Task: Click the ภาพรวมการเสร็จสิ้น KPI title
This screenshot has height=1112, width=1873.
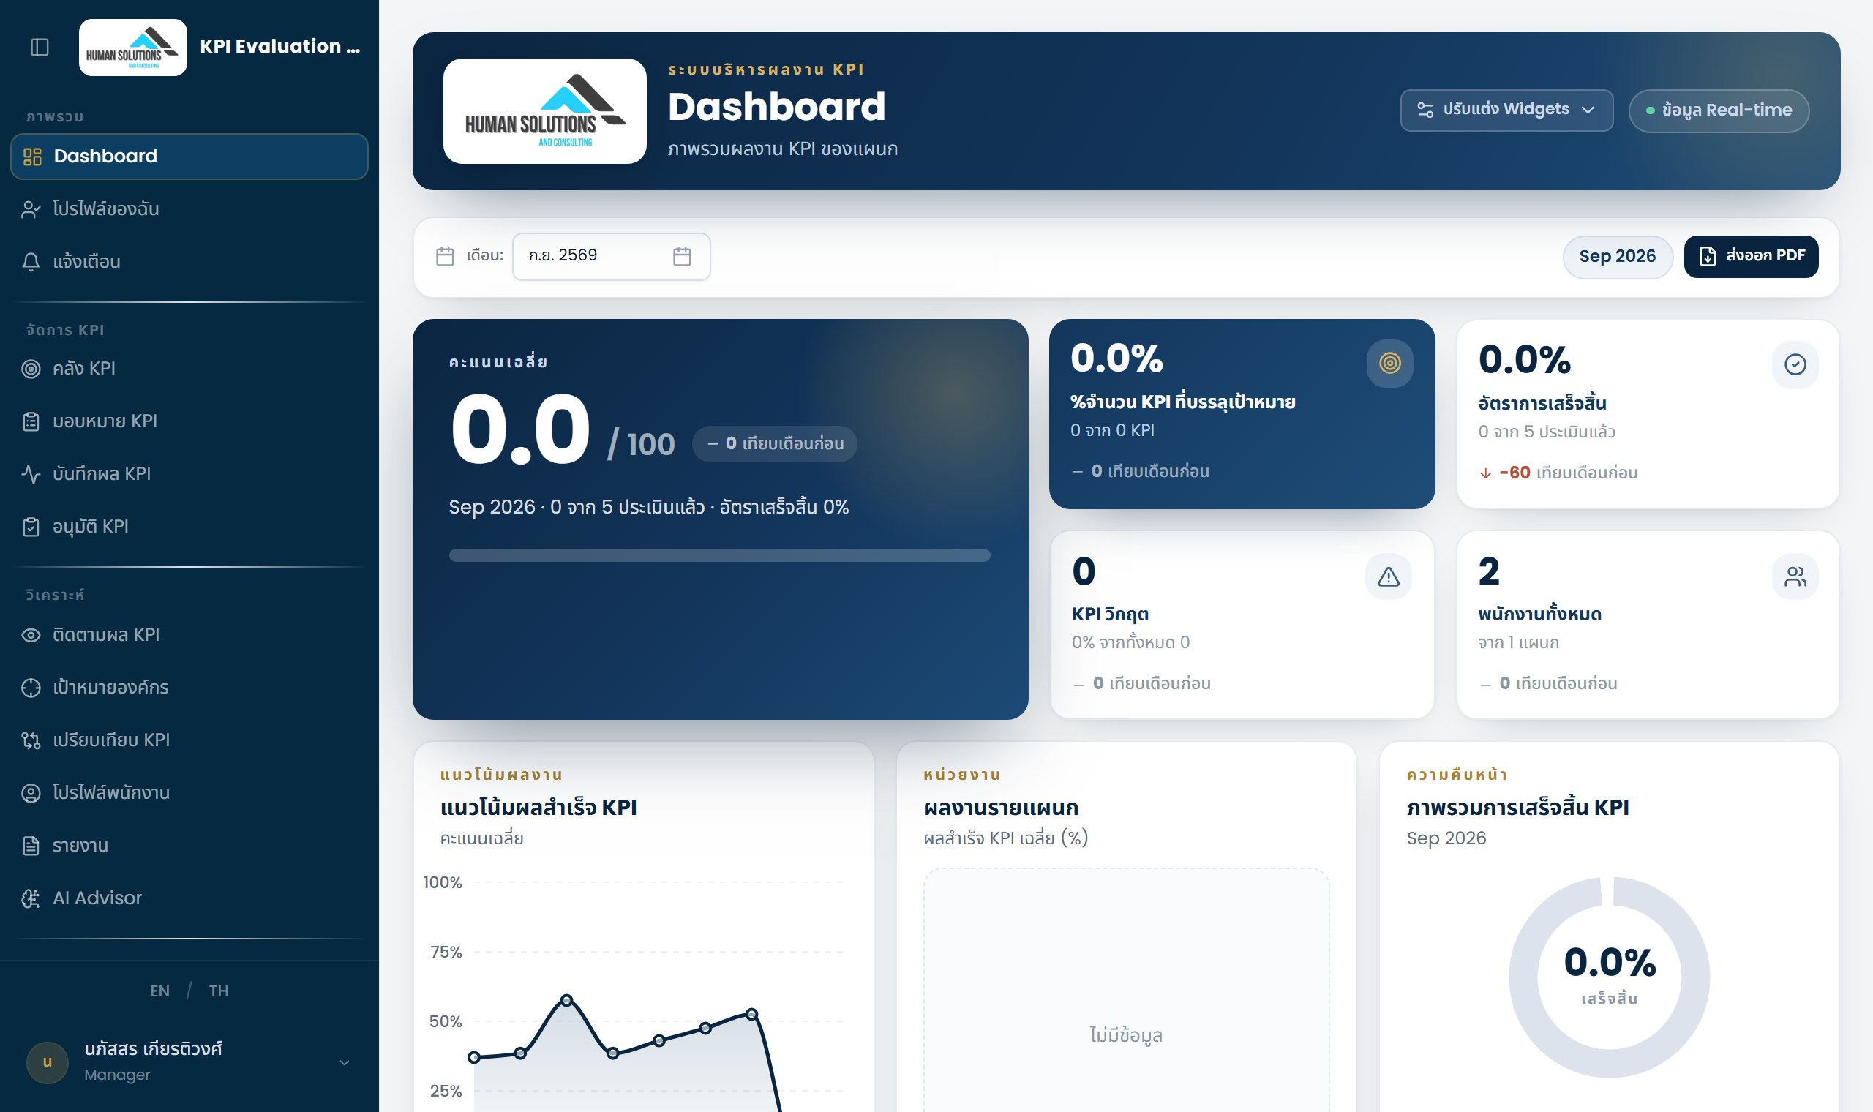Action: click(1518, 807)
